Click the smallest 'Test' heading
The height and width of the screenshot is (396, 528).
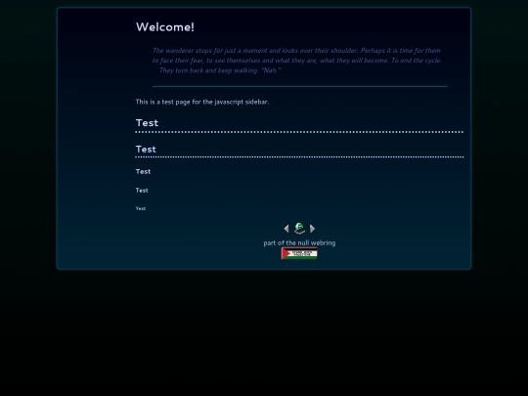141,208
